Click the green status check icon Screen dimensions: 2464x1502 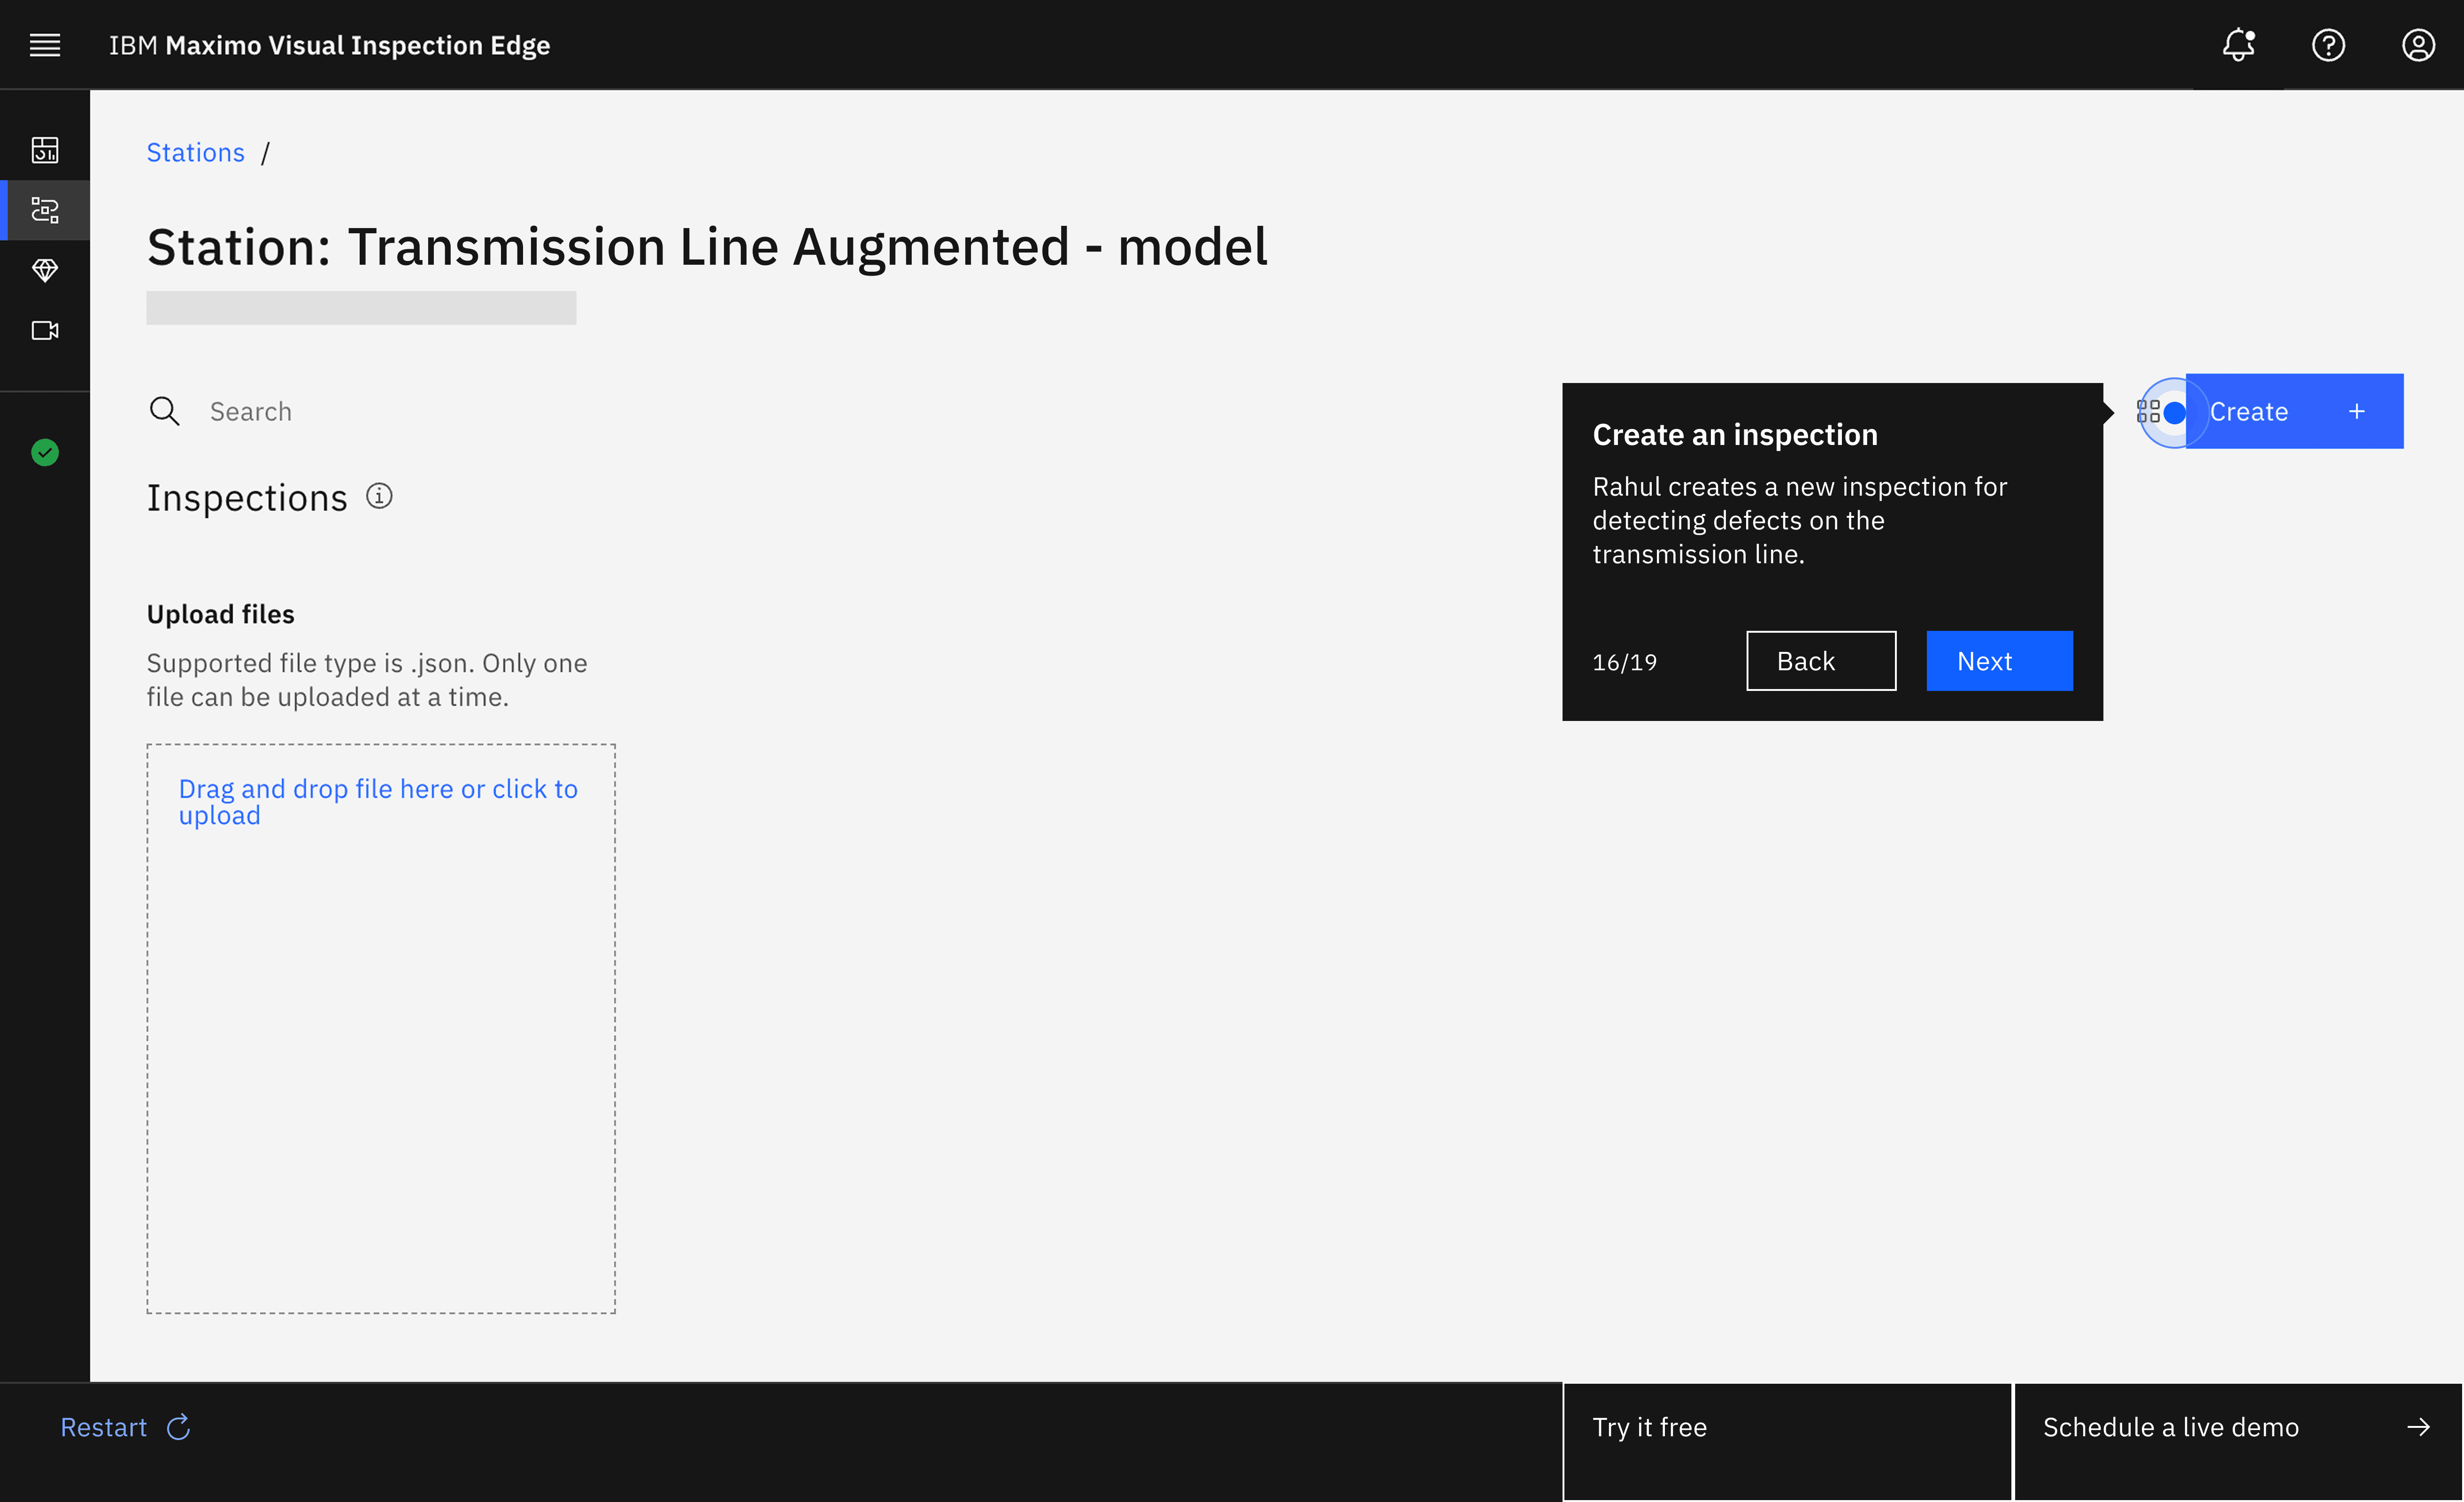45,453
